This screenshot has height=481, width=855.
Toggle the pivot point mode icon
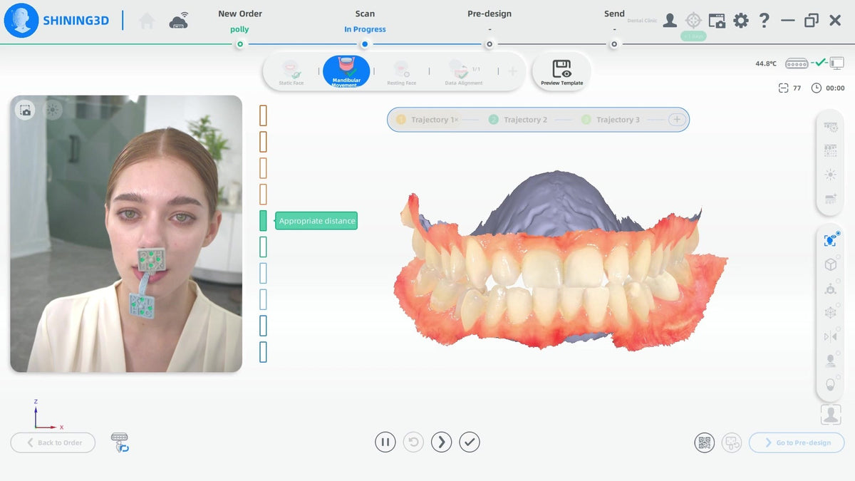[830, 289]
